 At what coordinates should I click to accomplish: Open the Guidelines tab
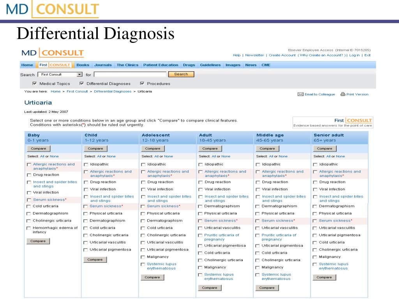210,65
